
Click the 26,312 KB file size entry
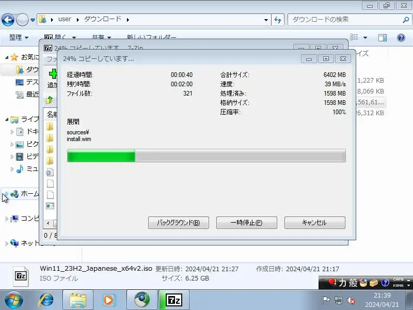coord(370,113)
